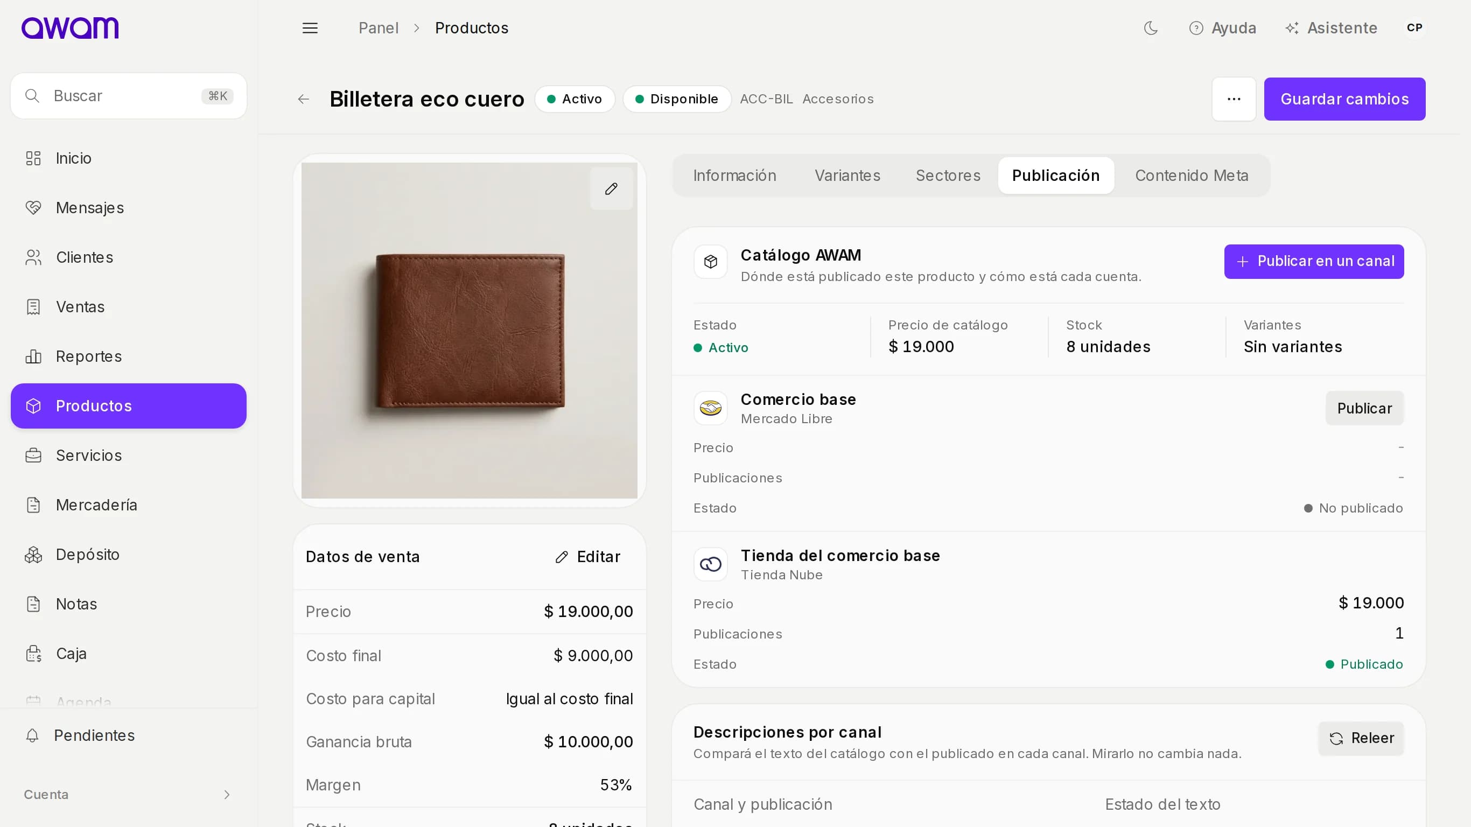Click Editar in Datos de venta
1471x827 pixels.
(x=587, y=557)
